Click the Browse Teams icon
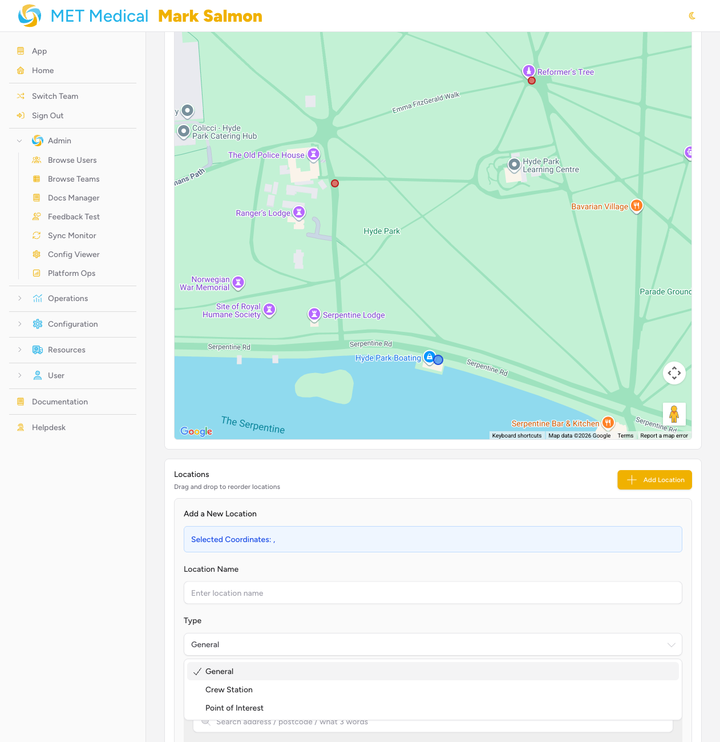This screenshot has width=720, height=742. (x=37, y=179)
